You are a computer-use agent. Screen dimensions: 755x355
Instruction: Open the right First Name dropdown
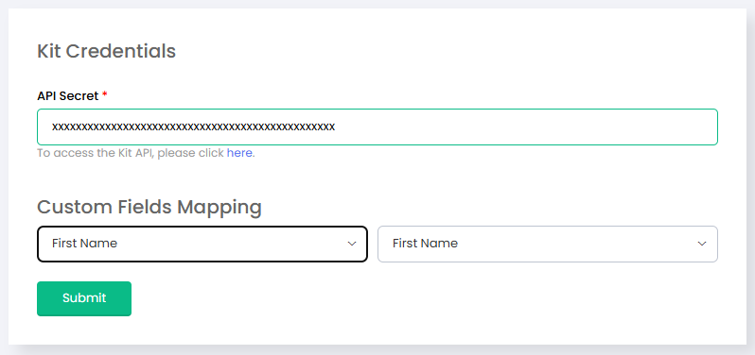548,244
